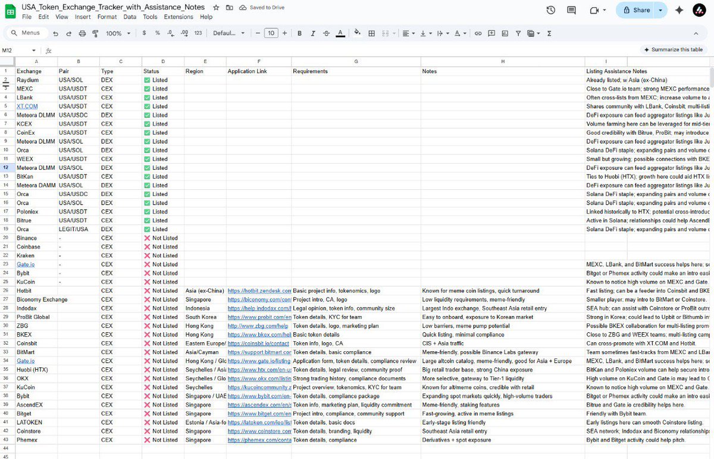Open the Default font dropdown
The image size is (714, 459).
click(x=228, y=33)
